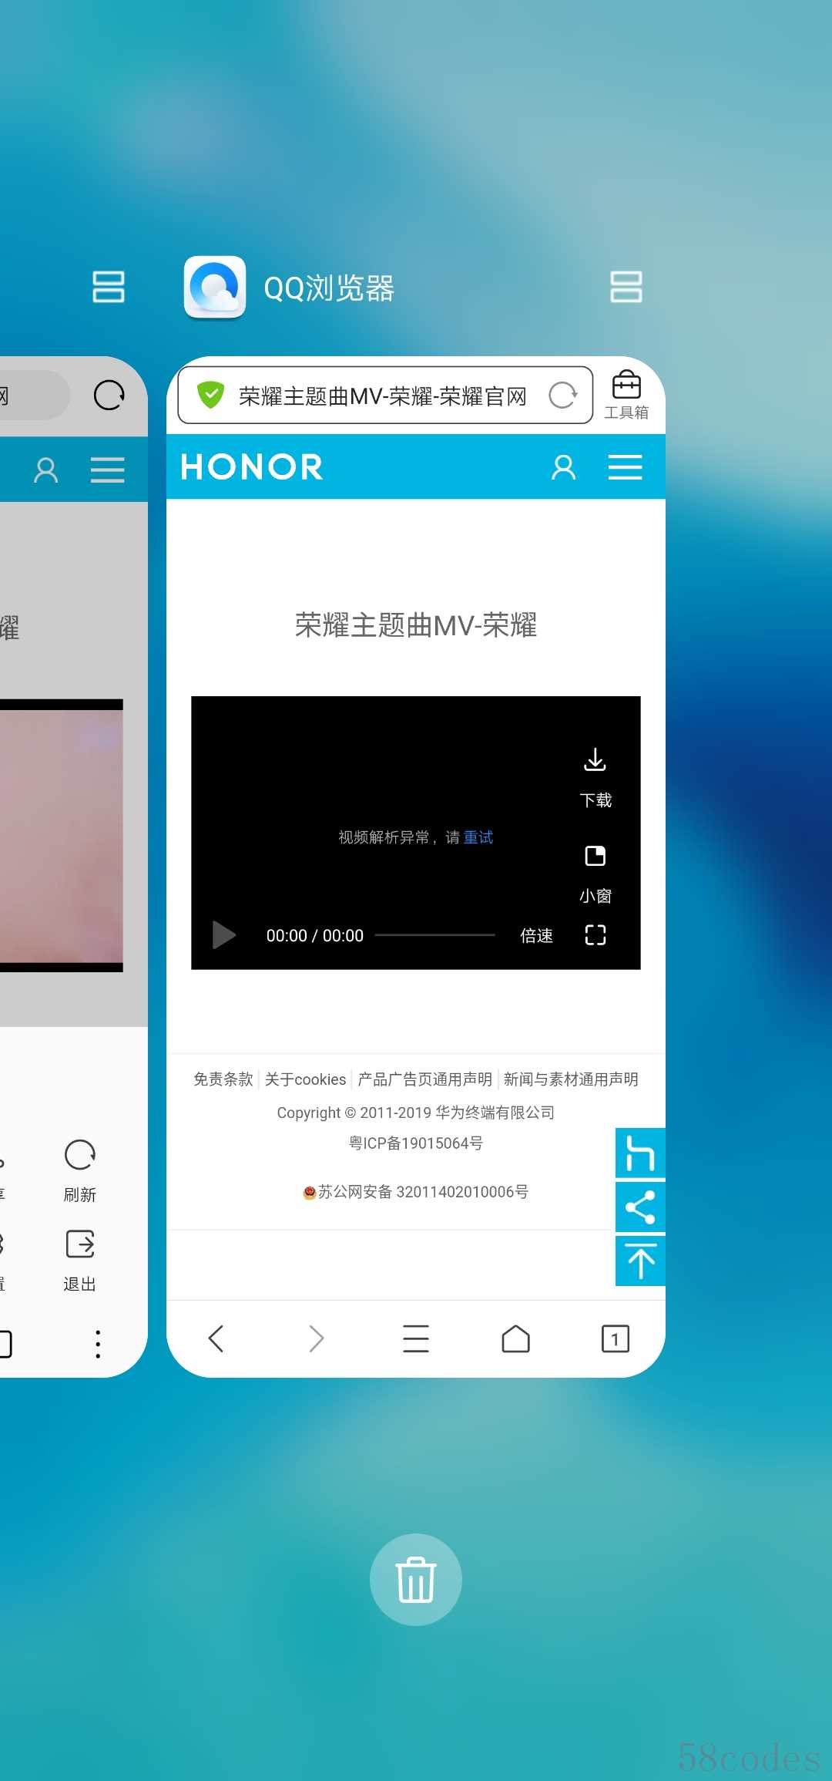Open 新闻与素材通用声明 link
Screen dimensions: 832x1781
(x=571, y=1079)
